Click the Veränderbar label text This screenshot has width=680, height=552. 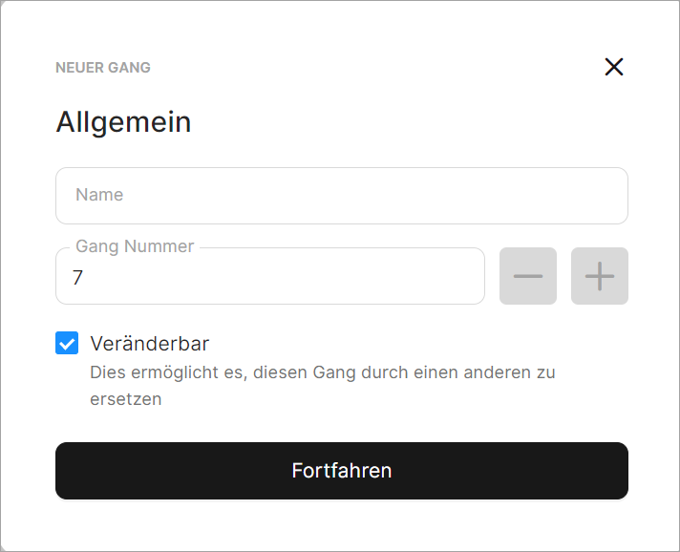[x=149, y=344]
